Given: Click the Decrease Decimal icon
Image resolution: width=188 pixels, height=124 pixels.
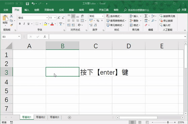Looking at the screenshot, I should click(x=95, y=25).
